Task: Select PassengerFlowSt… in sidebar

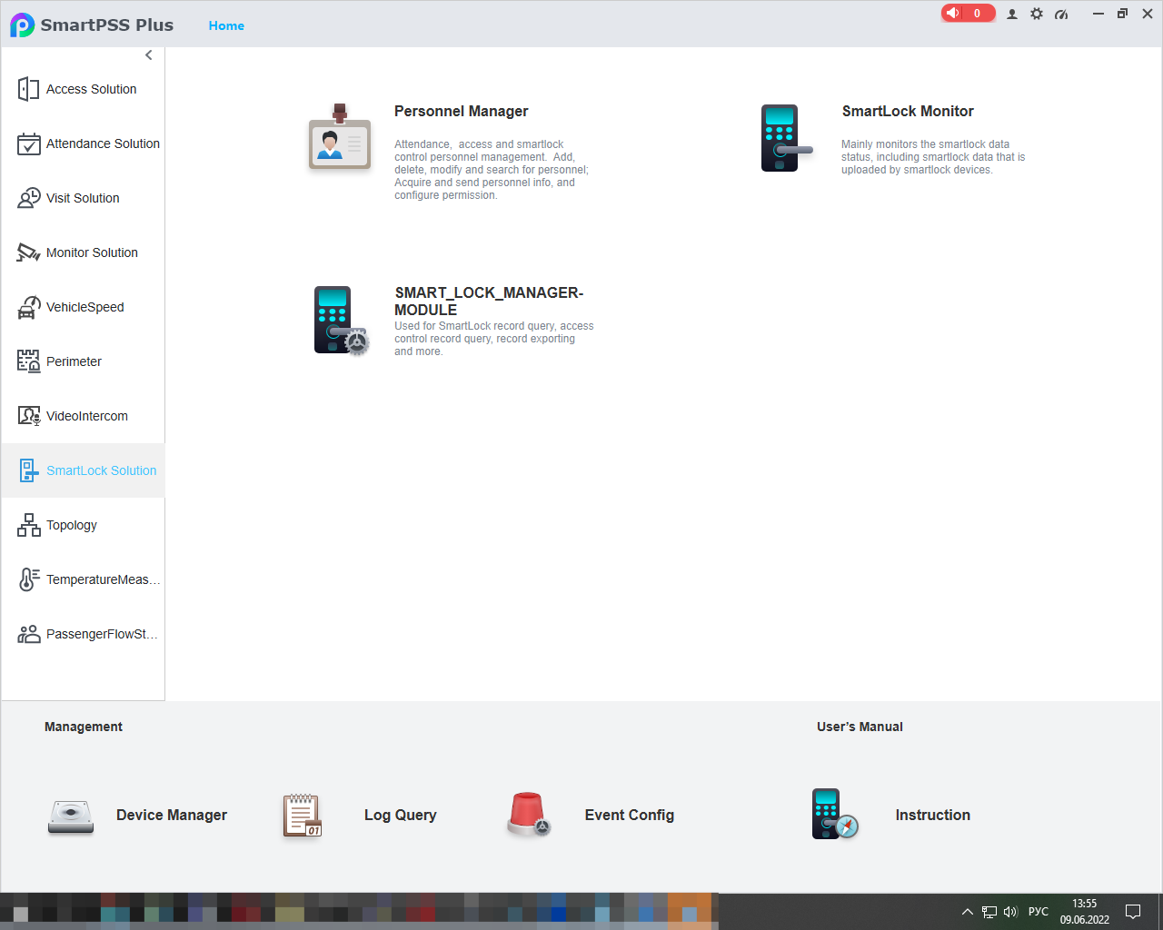Action: point(83,634)
